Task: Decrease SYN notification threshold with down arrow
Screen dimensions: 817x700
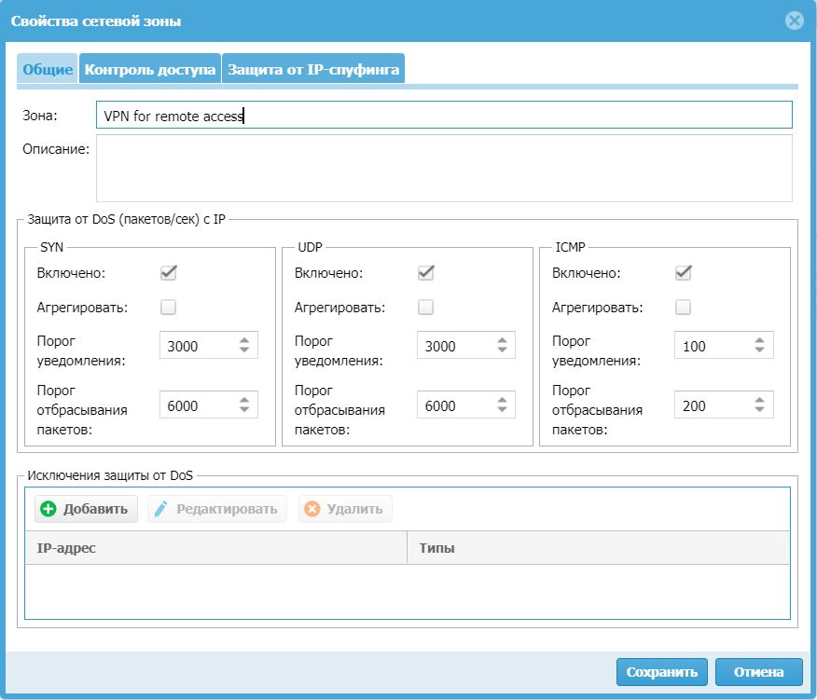Action: (x=244, y=350)
